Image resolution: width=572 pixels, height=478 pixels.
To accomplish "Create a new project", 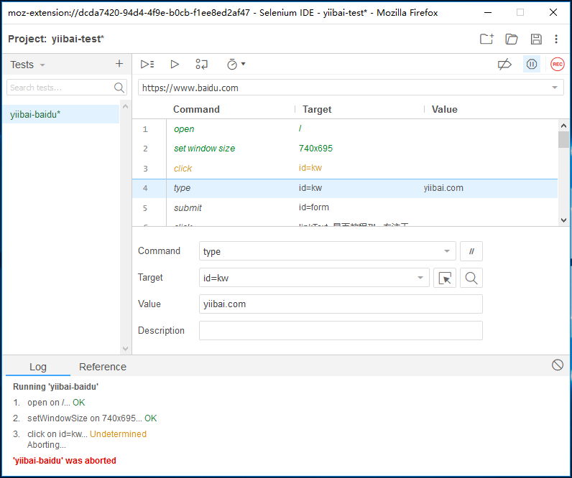I will [486, 39].
